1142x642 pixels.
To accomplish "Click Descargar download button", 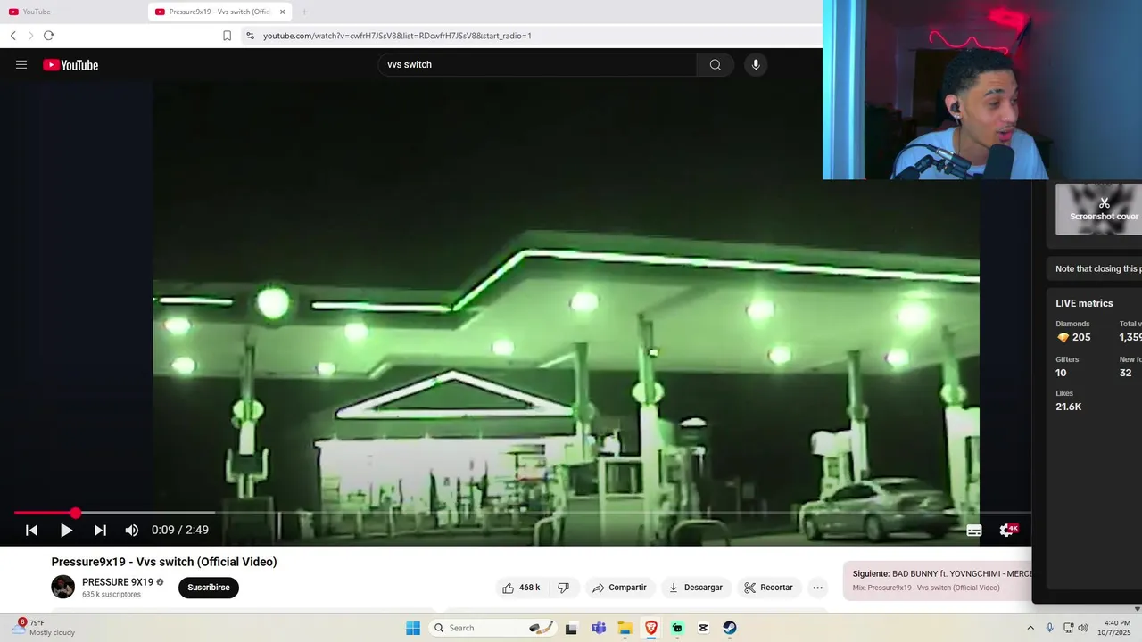I will [695, 588].
